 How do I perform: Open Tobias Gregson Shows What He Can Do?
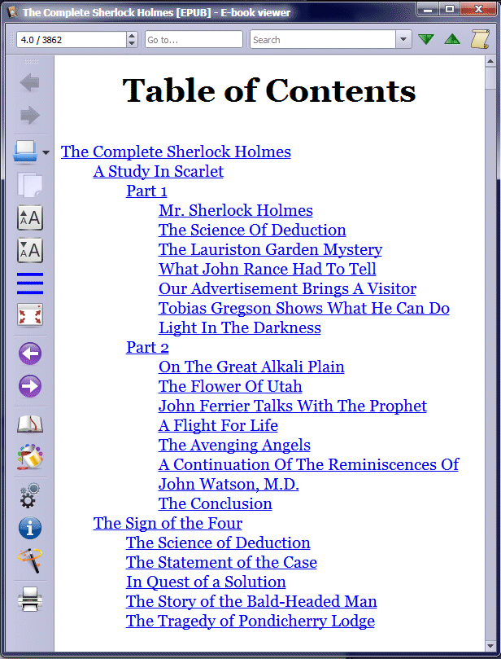tap(304, 309)
